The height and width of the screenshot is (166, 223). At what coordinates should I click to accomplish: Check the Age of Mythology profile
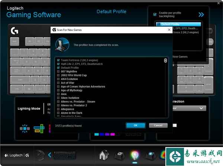pos(58,90)
